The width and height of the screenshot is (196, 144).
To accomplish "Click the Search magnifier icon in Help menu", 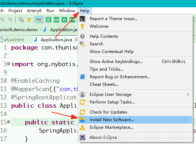I will point(82,44).
